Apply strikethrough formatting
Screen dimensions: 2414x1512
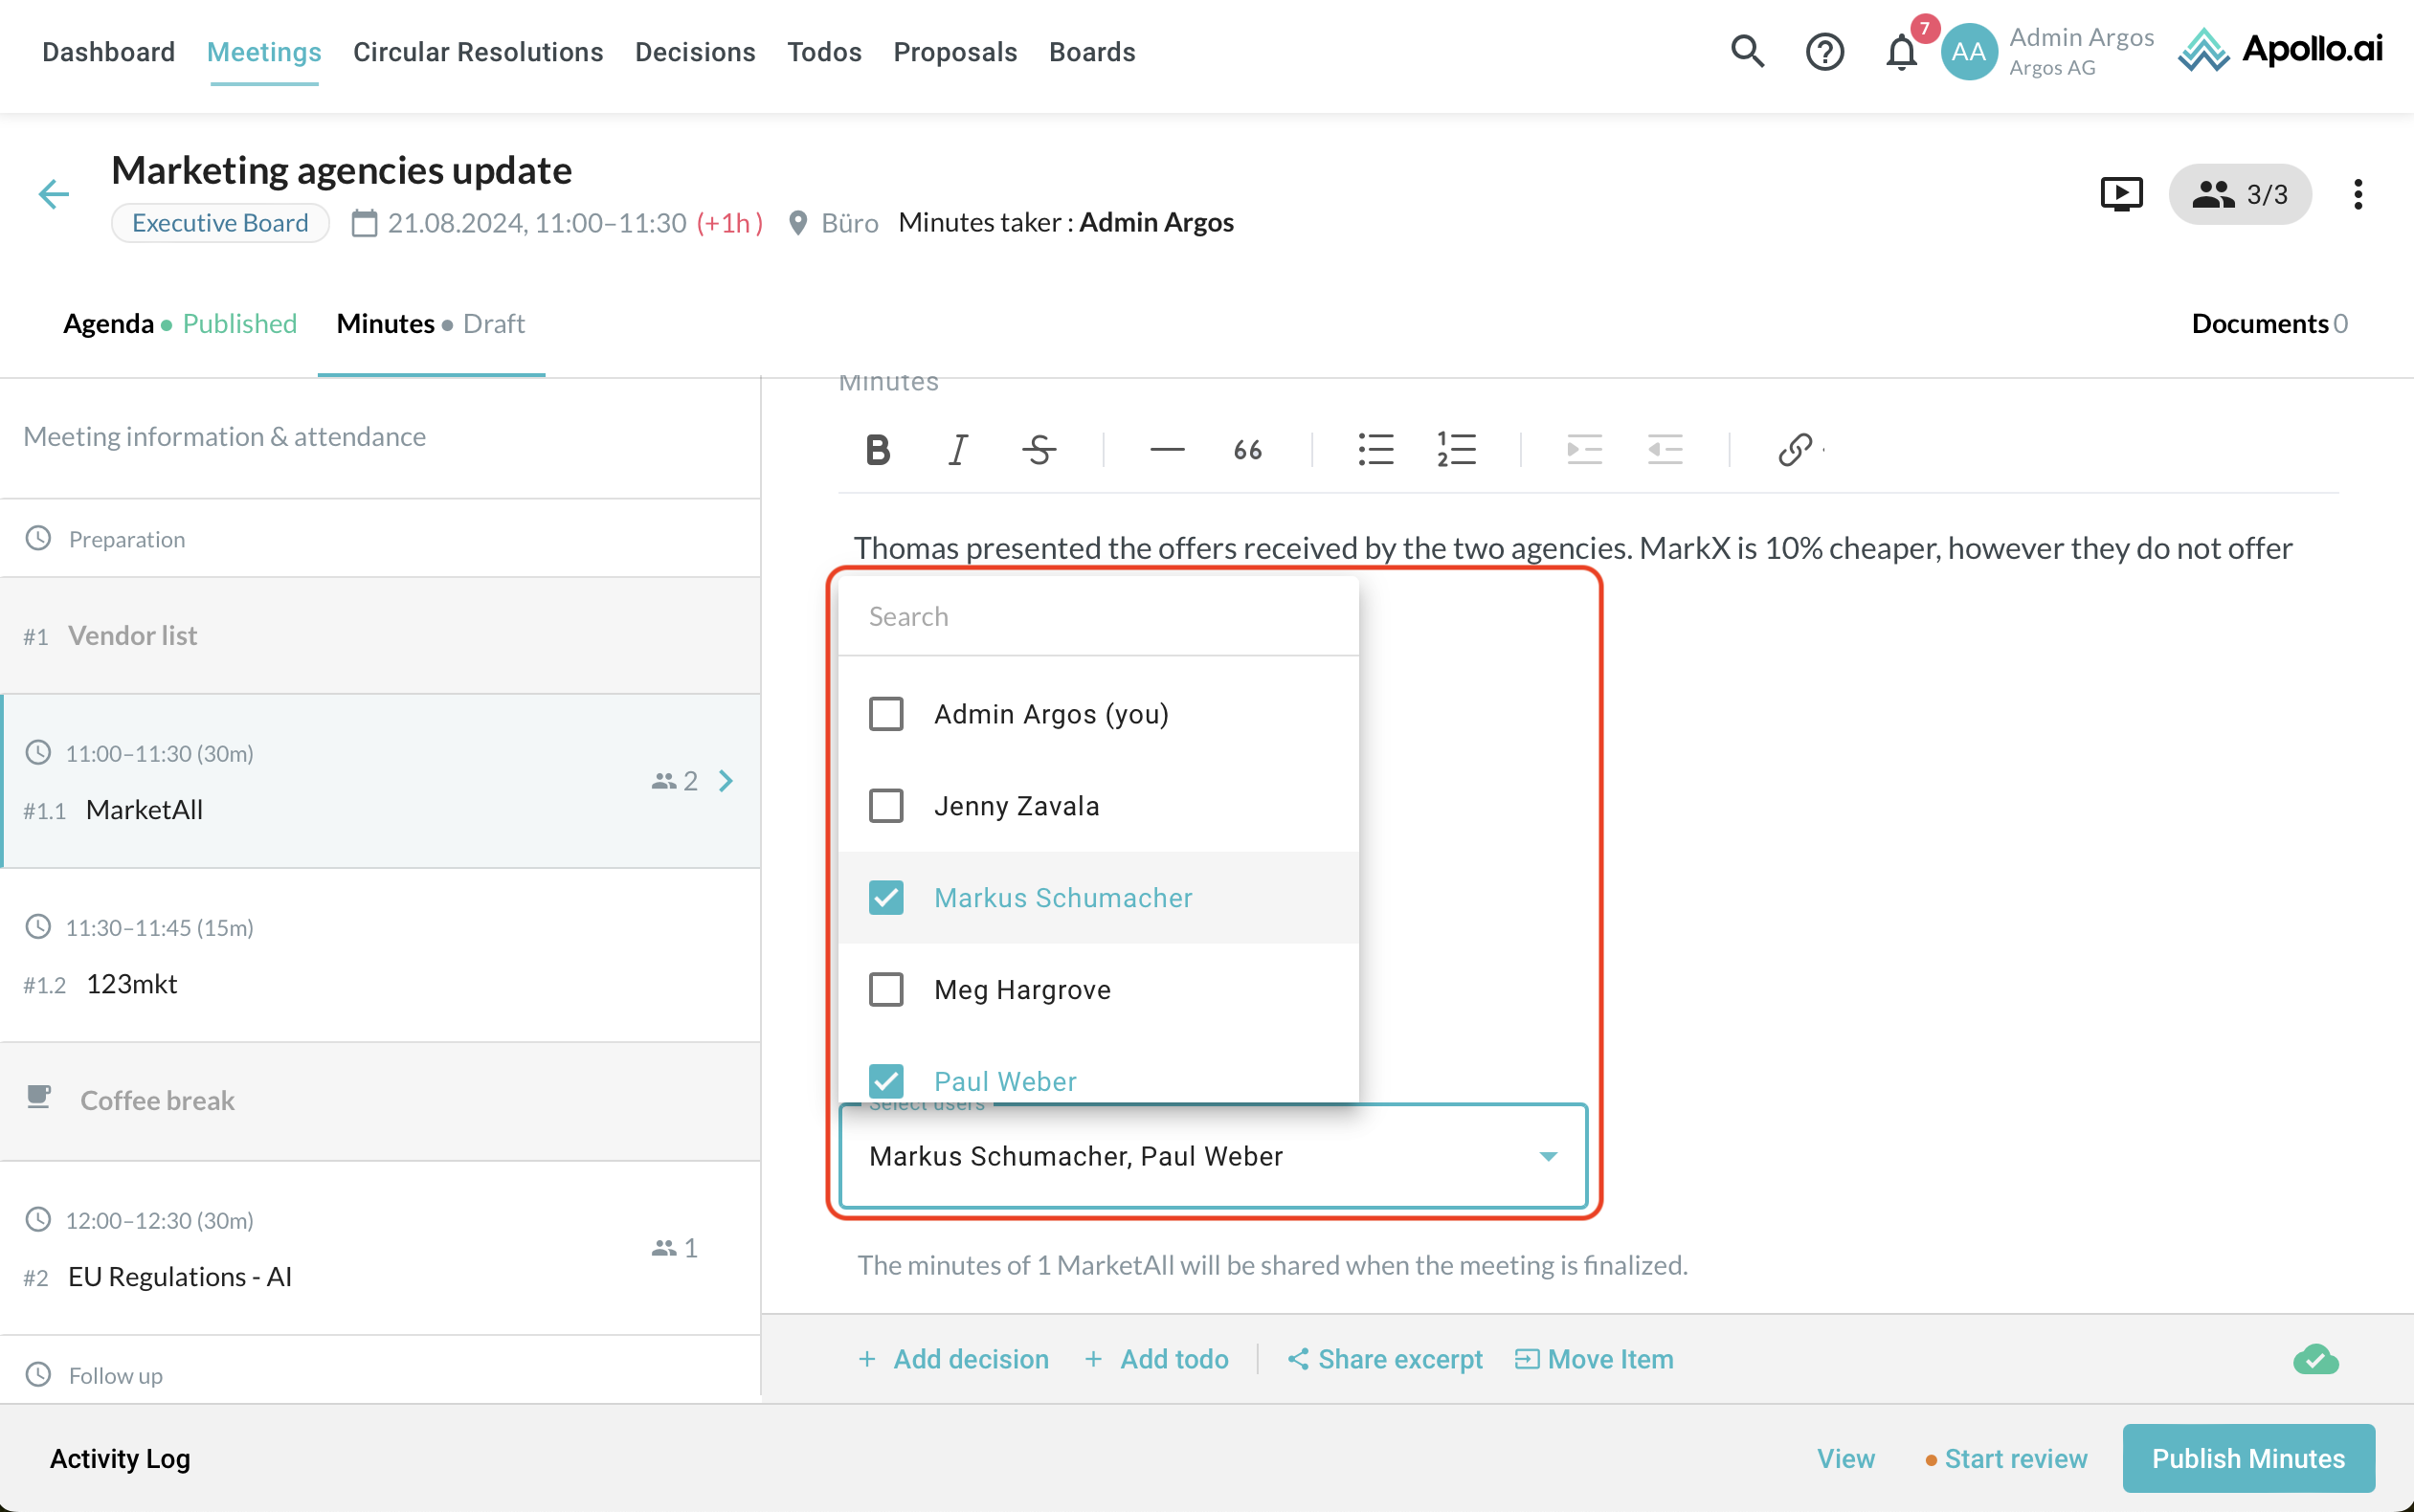point(1039,450)
